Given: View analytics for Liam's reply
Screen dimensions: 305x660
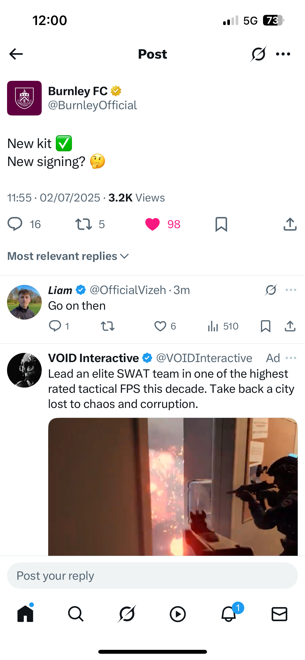Looking at the screenshot, I should (x=213, y=326).
